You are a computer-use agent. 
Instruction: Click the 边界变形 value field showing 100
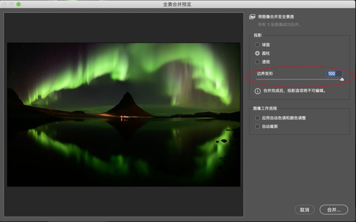pyautogui.click(x=334, y=74)
